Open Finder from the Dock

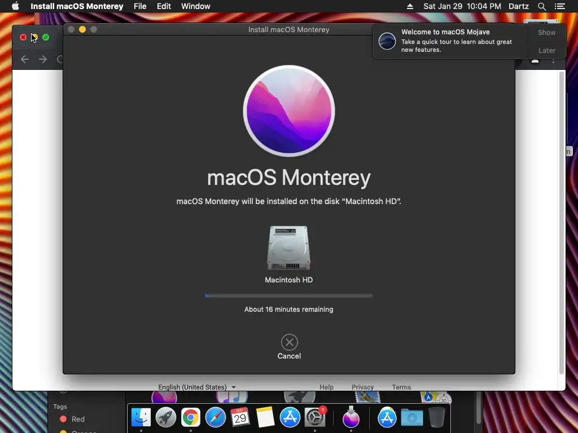141,418
